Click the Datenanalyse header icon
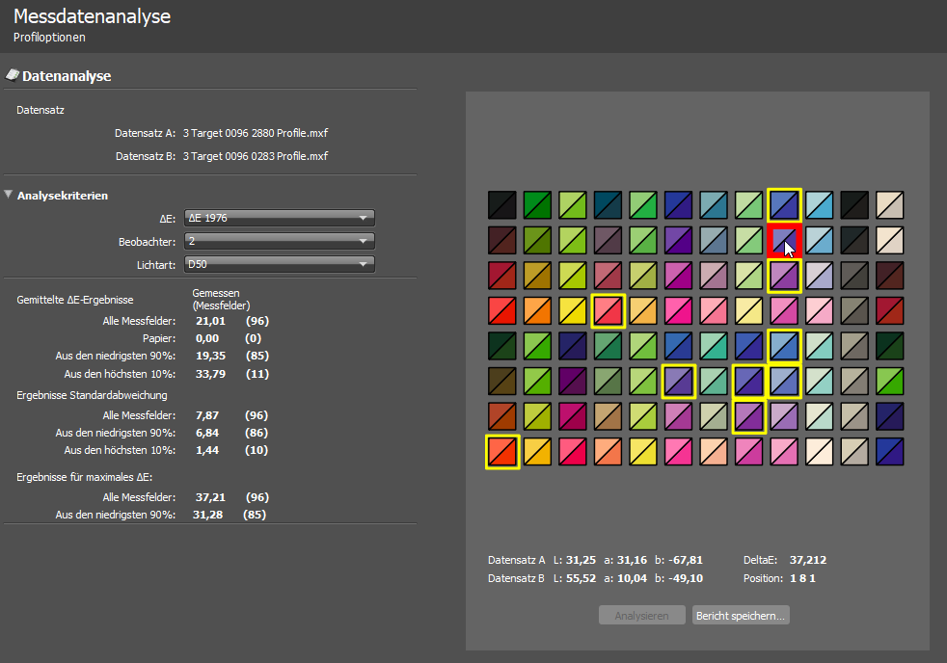The image size is (947, 663). [13, 74]
